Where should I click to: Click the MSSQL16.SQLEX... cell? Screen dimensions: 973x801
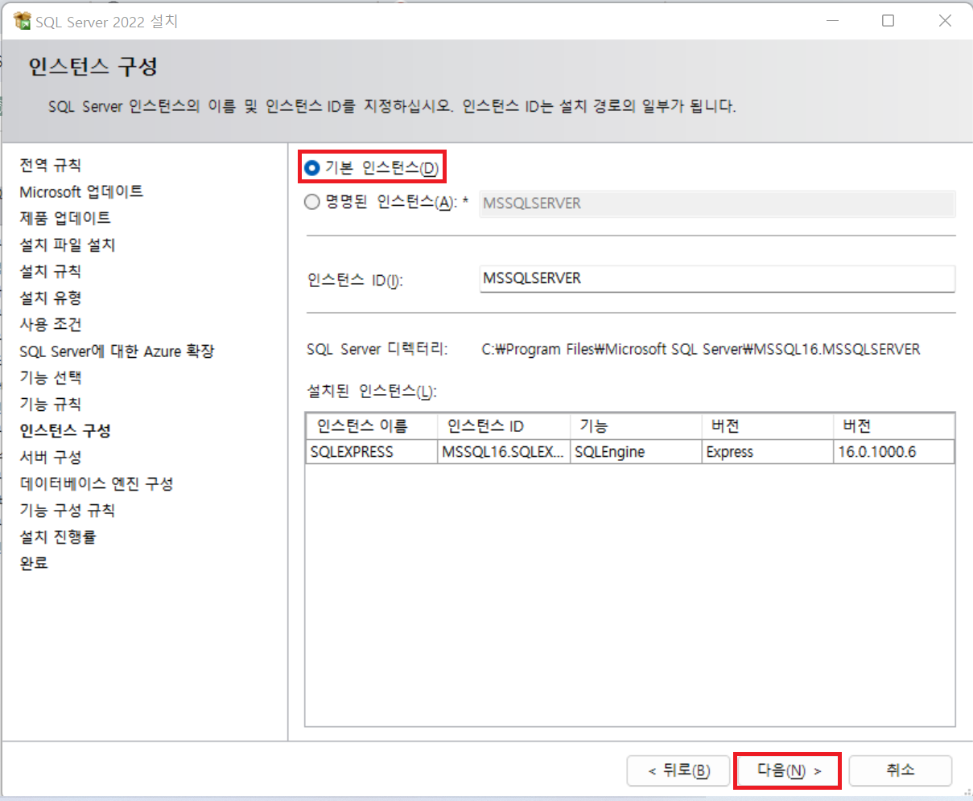pyautogui.click(x=504, y=452)
